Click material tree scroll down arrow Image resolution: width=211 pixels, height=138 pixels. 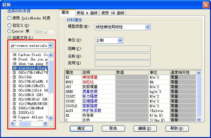(51, 118)
